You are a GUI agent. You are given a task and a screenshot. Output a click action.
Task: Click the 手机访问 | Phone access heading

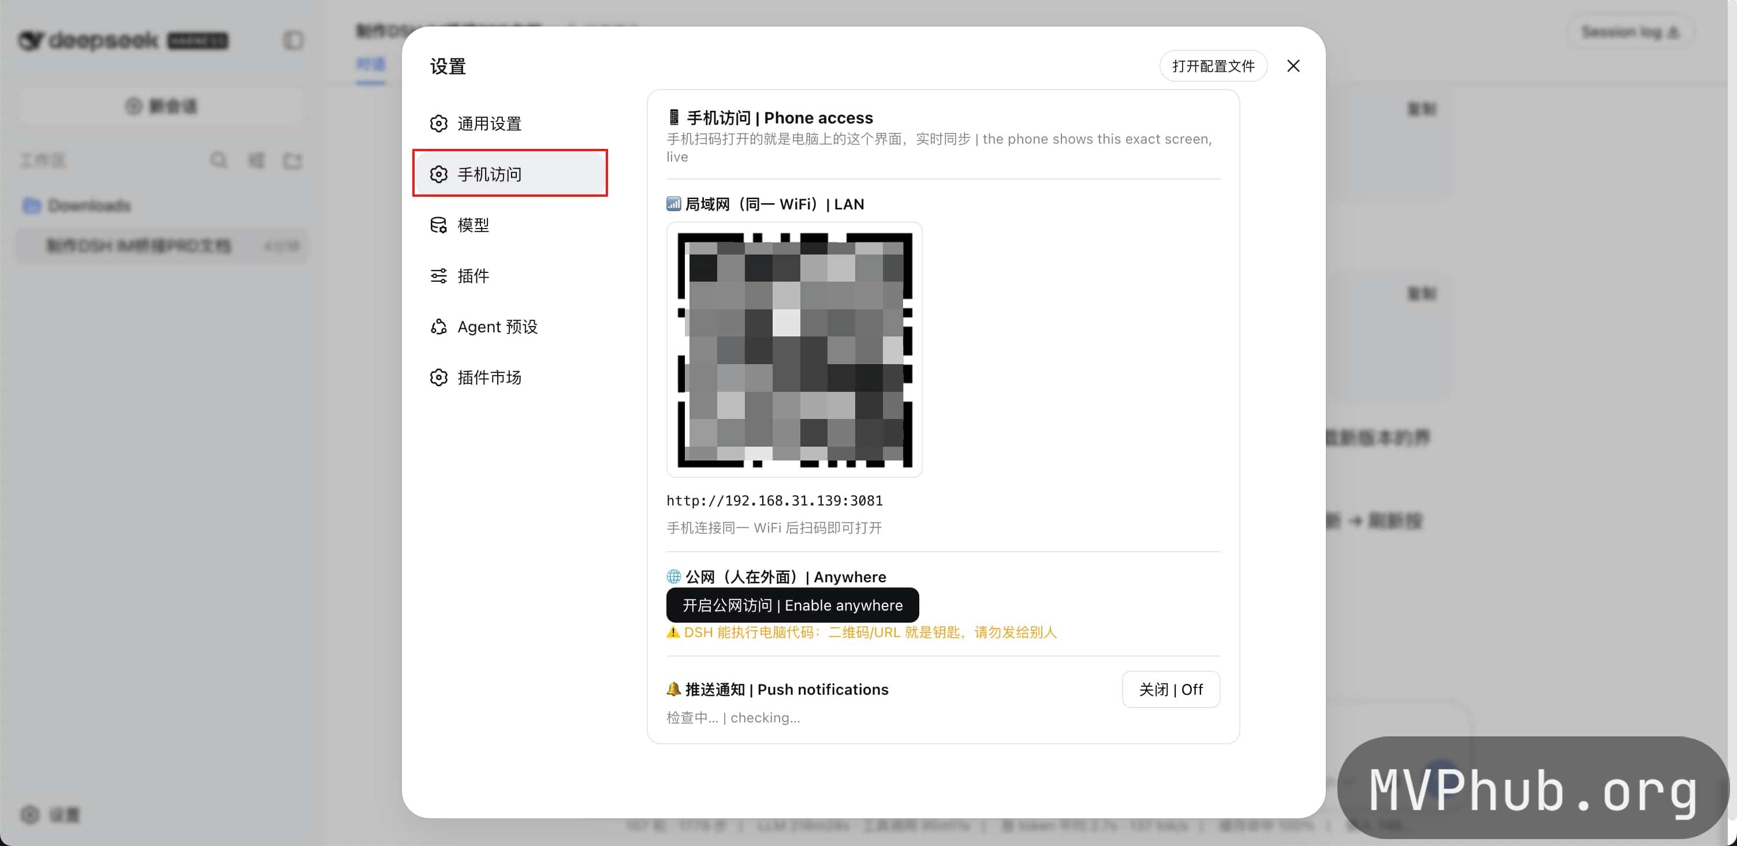tap(769, 118)
